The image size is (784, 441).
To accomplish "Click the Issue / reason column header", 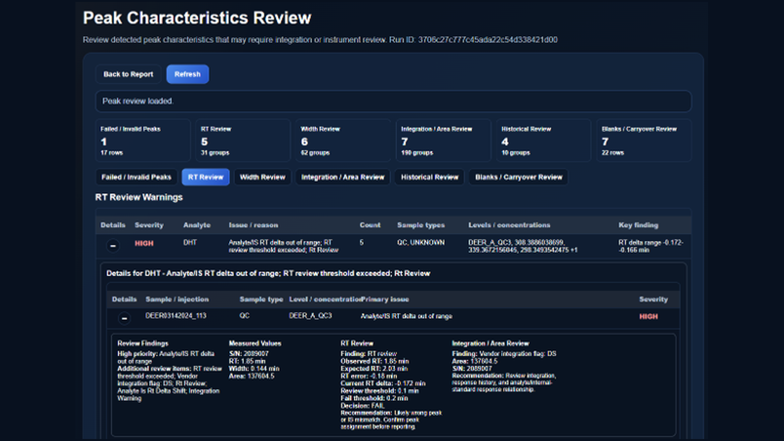I will pyautogui.click(x=253, y=225).
